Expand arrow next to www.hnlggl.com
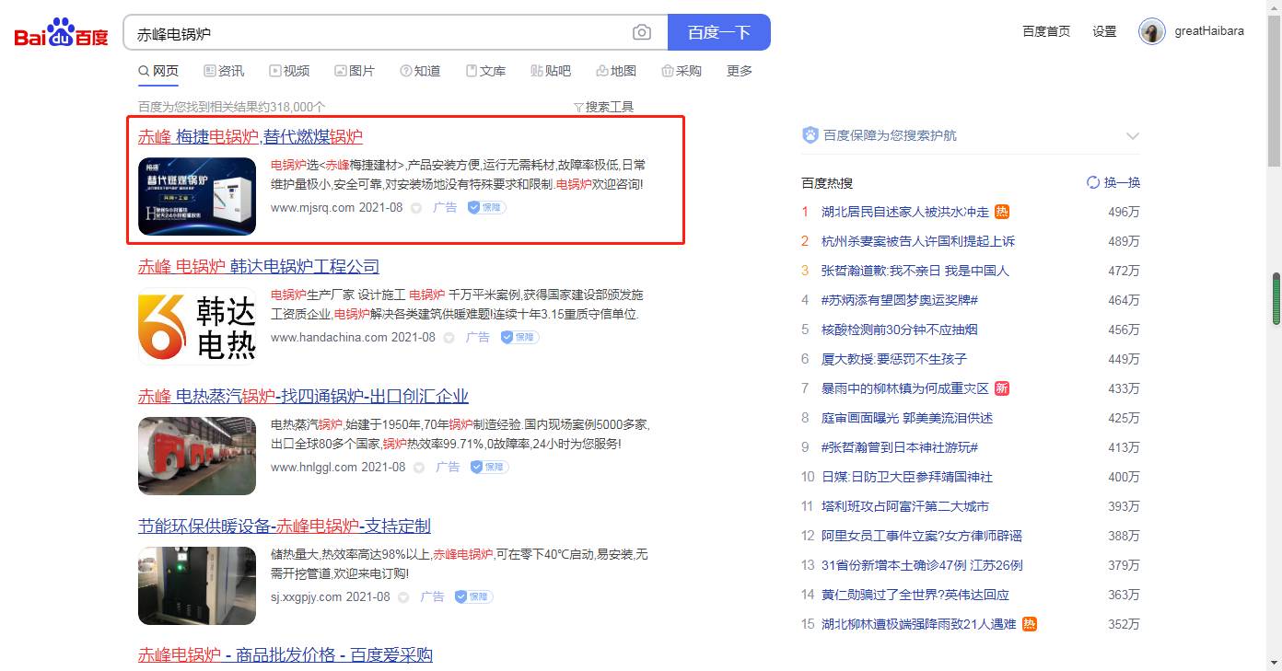 click(x=418, y=468)
